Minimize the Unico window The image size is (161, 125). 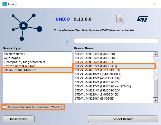pyautogui.click(x=130, y=4)
